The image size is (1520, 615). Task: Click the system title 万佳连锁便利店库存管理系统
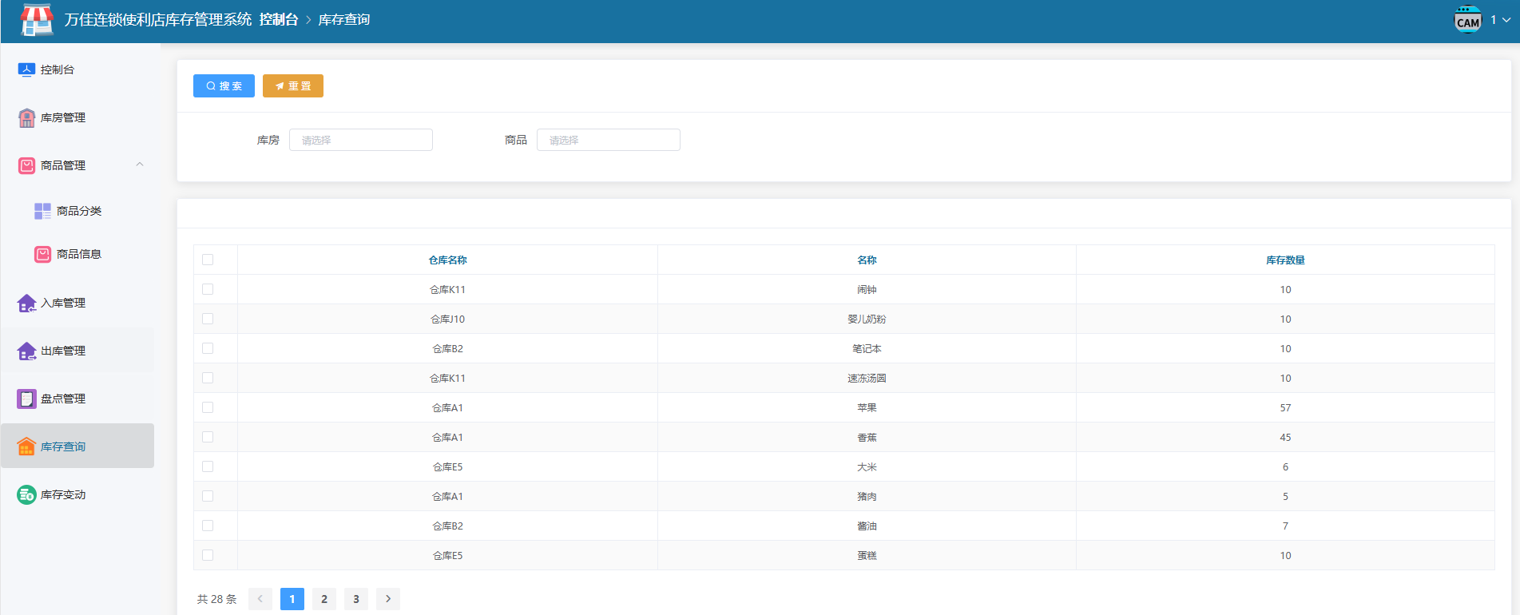tap(158, 19)
